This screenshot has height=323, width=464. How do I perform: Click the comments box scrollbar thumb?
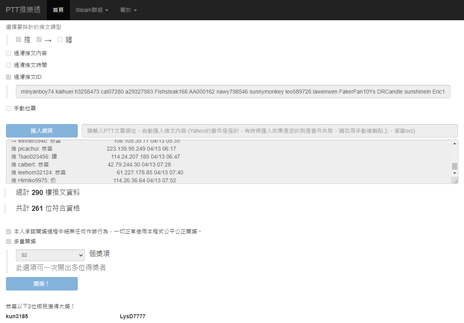tap(454, 166)
